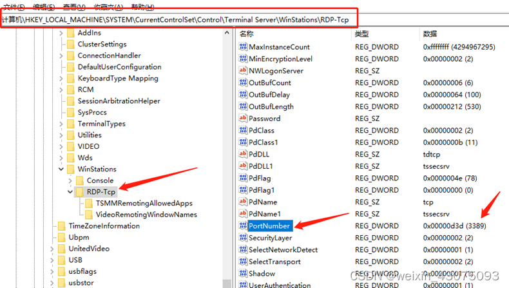The image size is (509, 288).
Task: Select the SessionArbitrationHelper tree key
Action: (x=119, y=101)
